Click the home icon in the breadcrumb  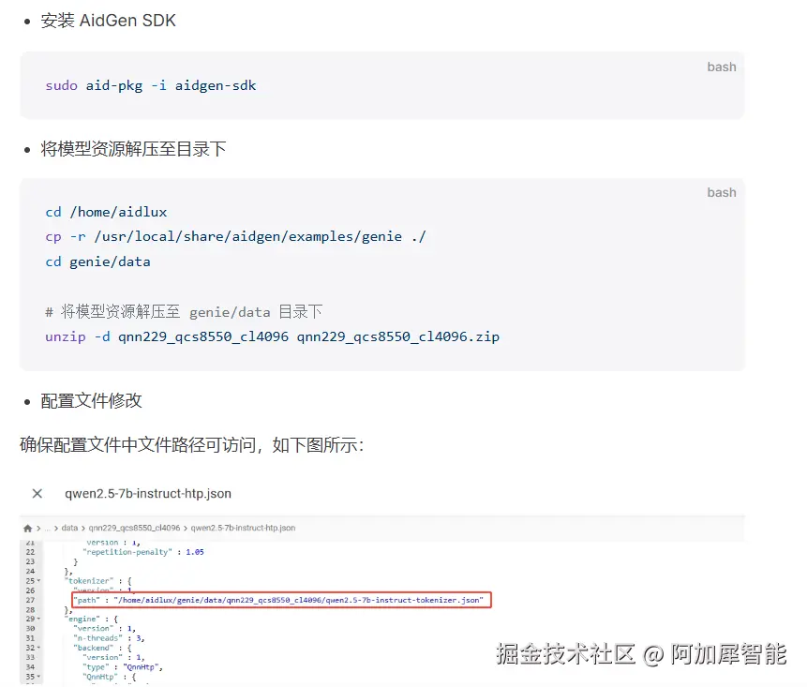28,529
